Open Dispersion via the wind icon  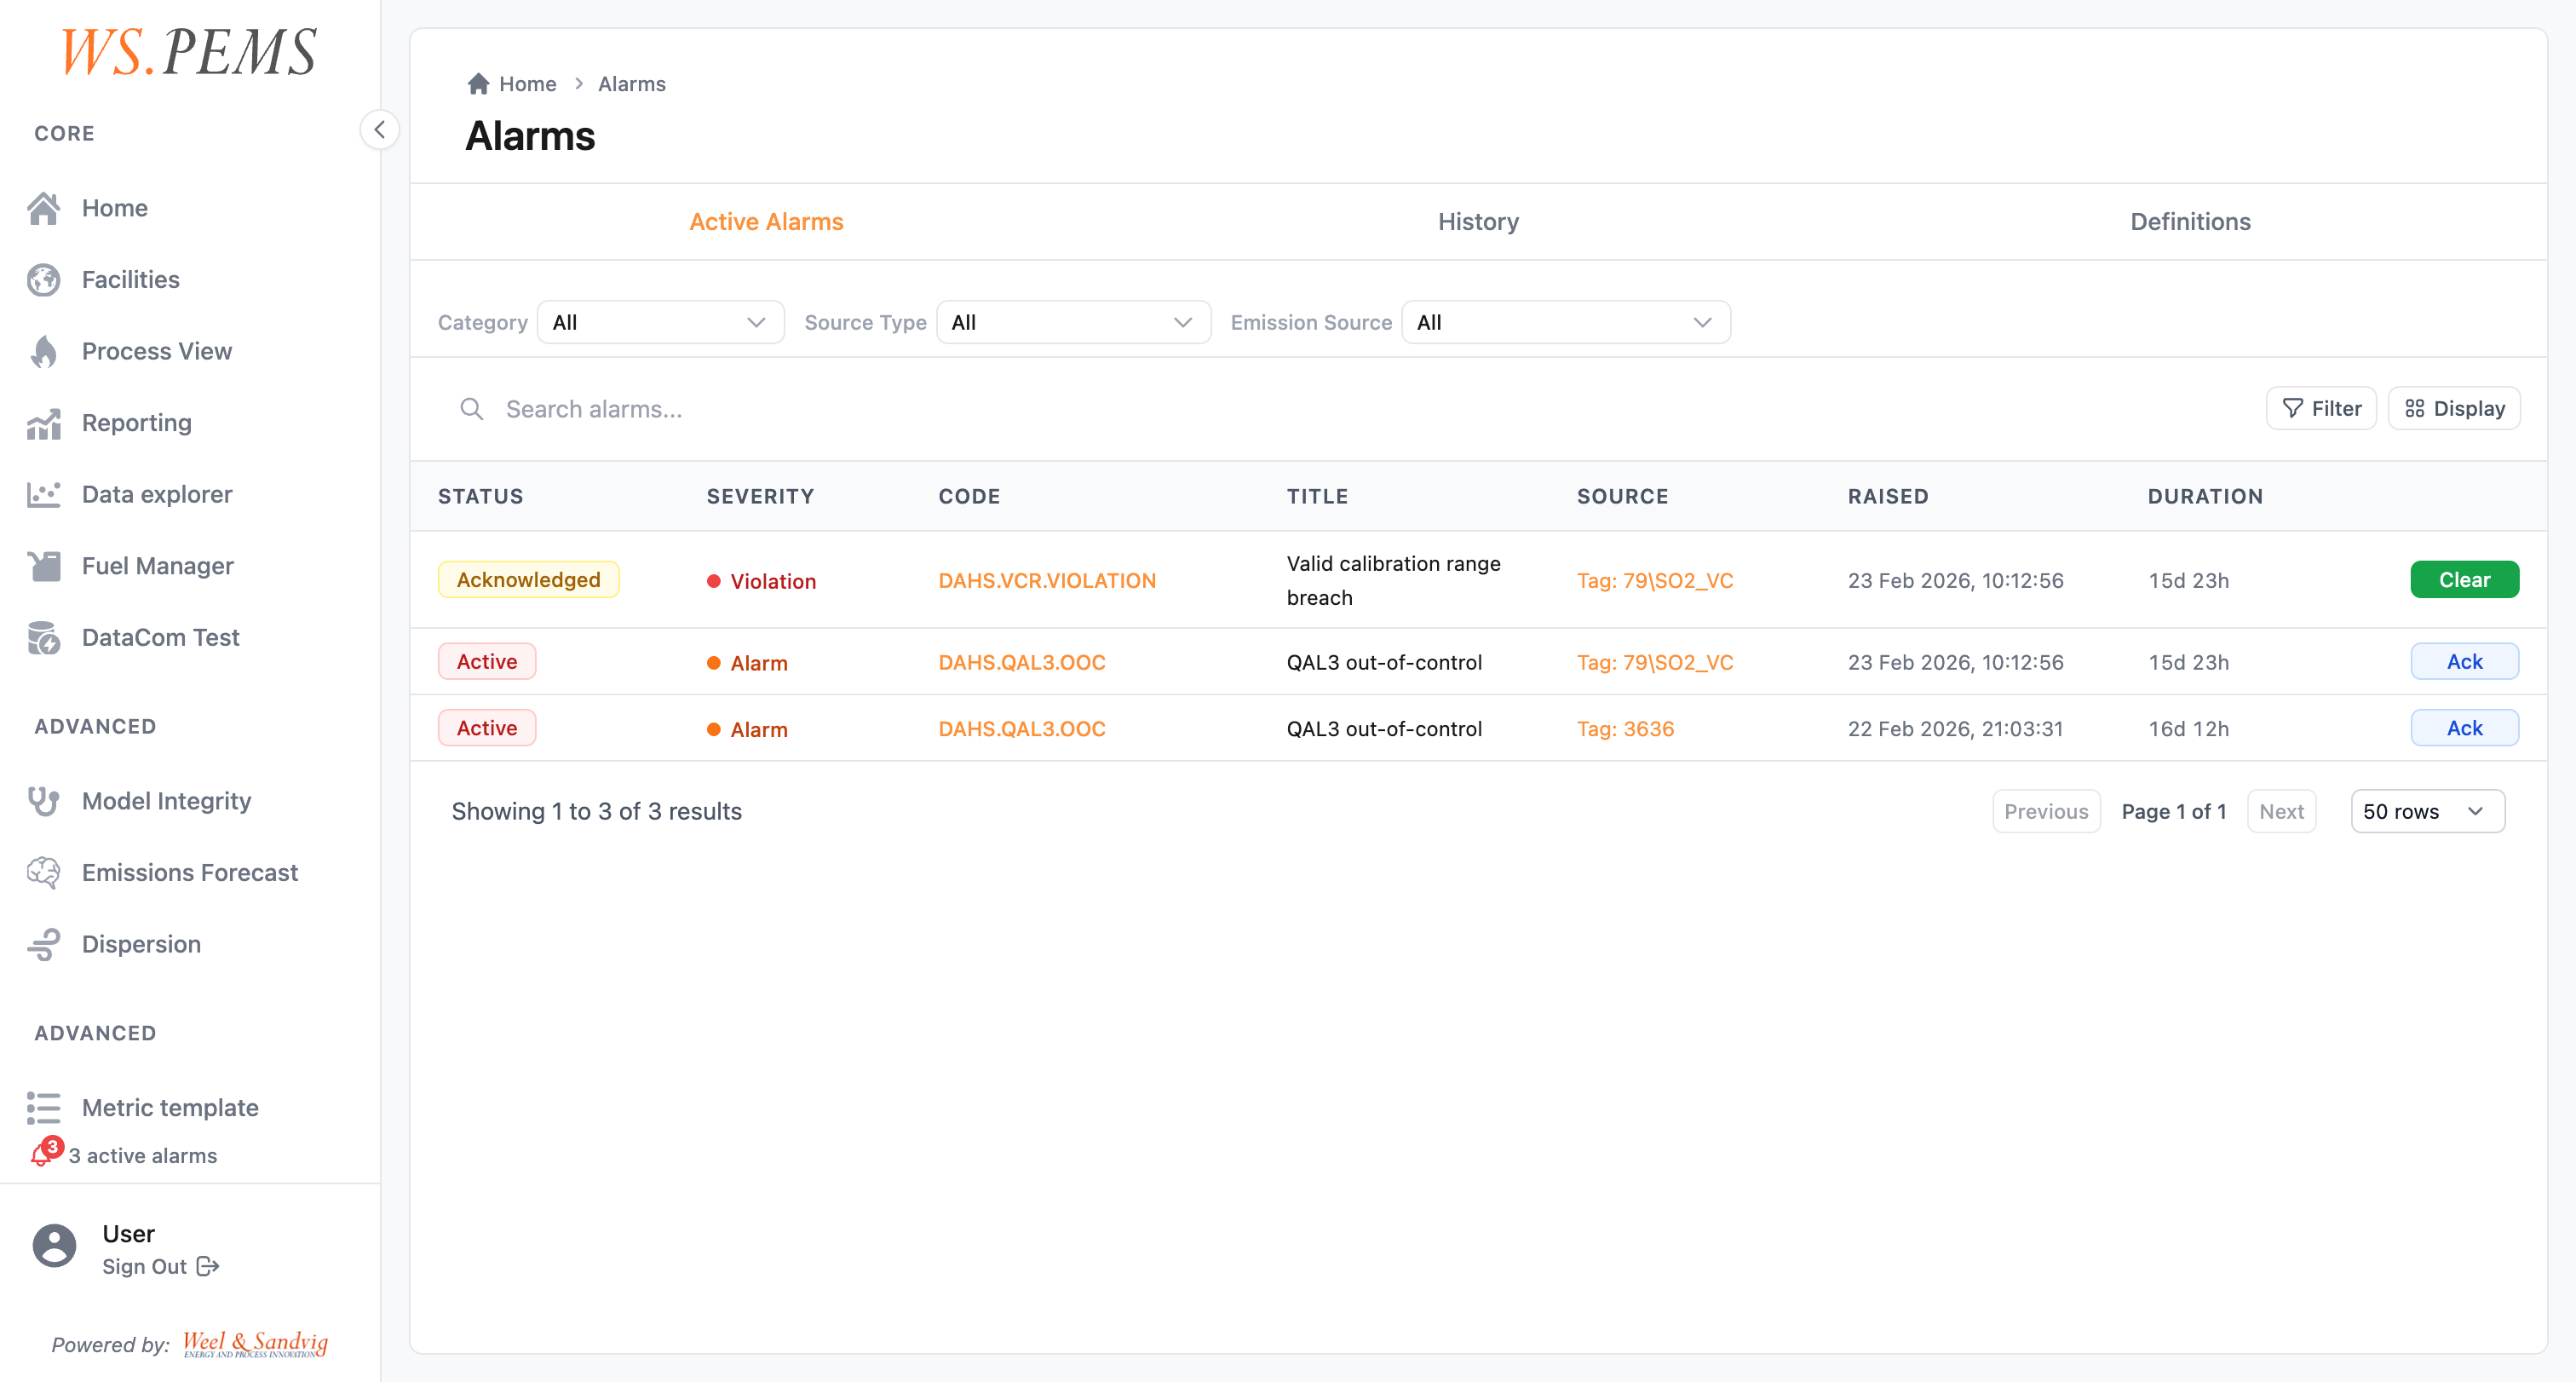(x=44, y=944)
